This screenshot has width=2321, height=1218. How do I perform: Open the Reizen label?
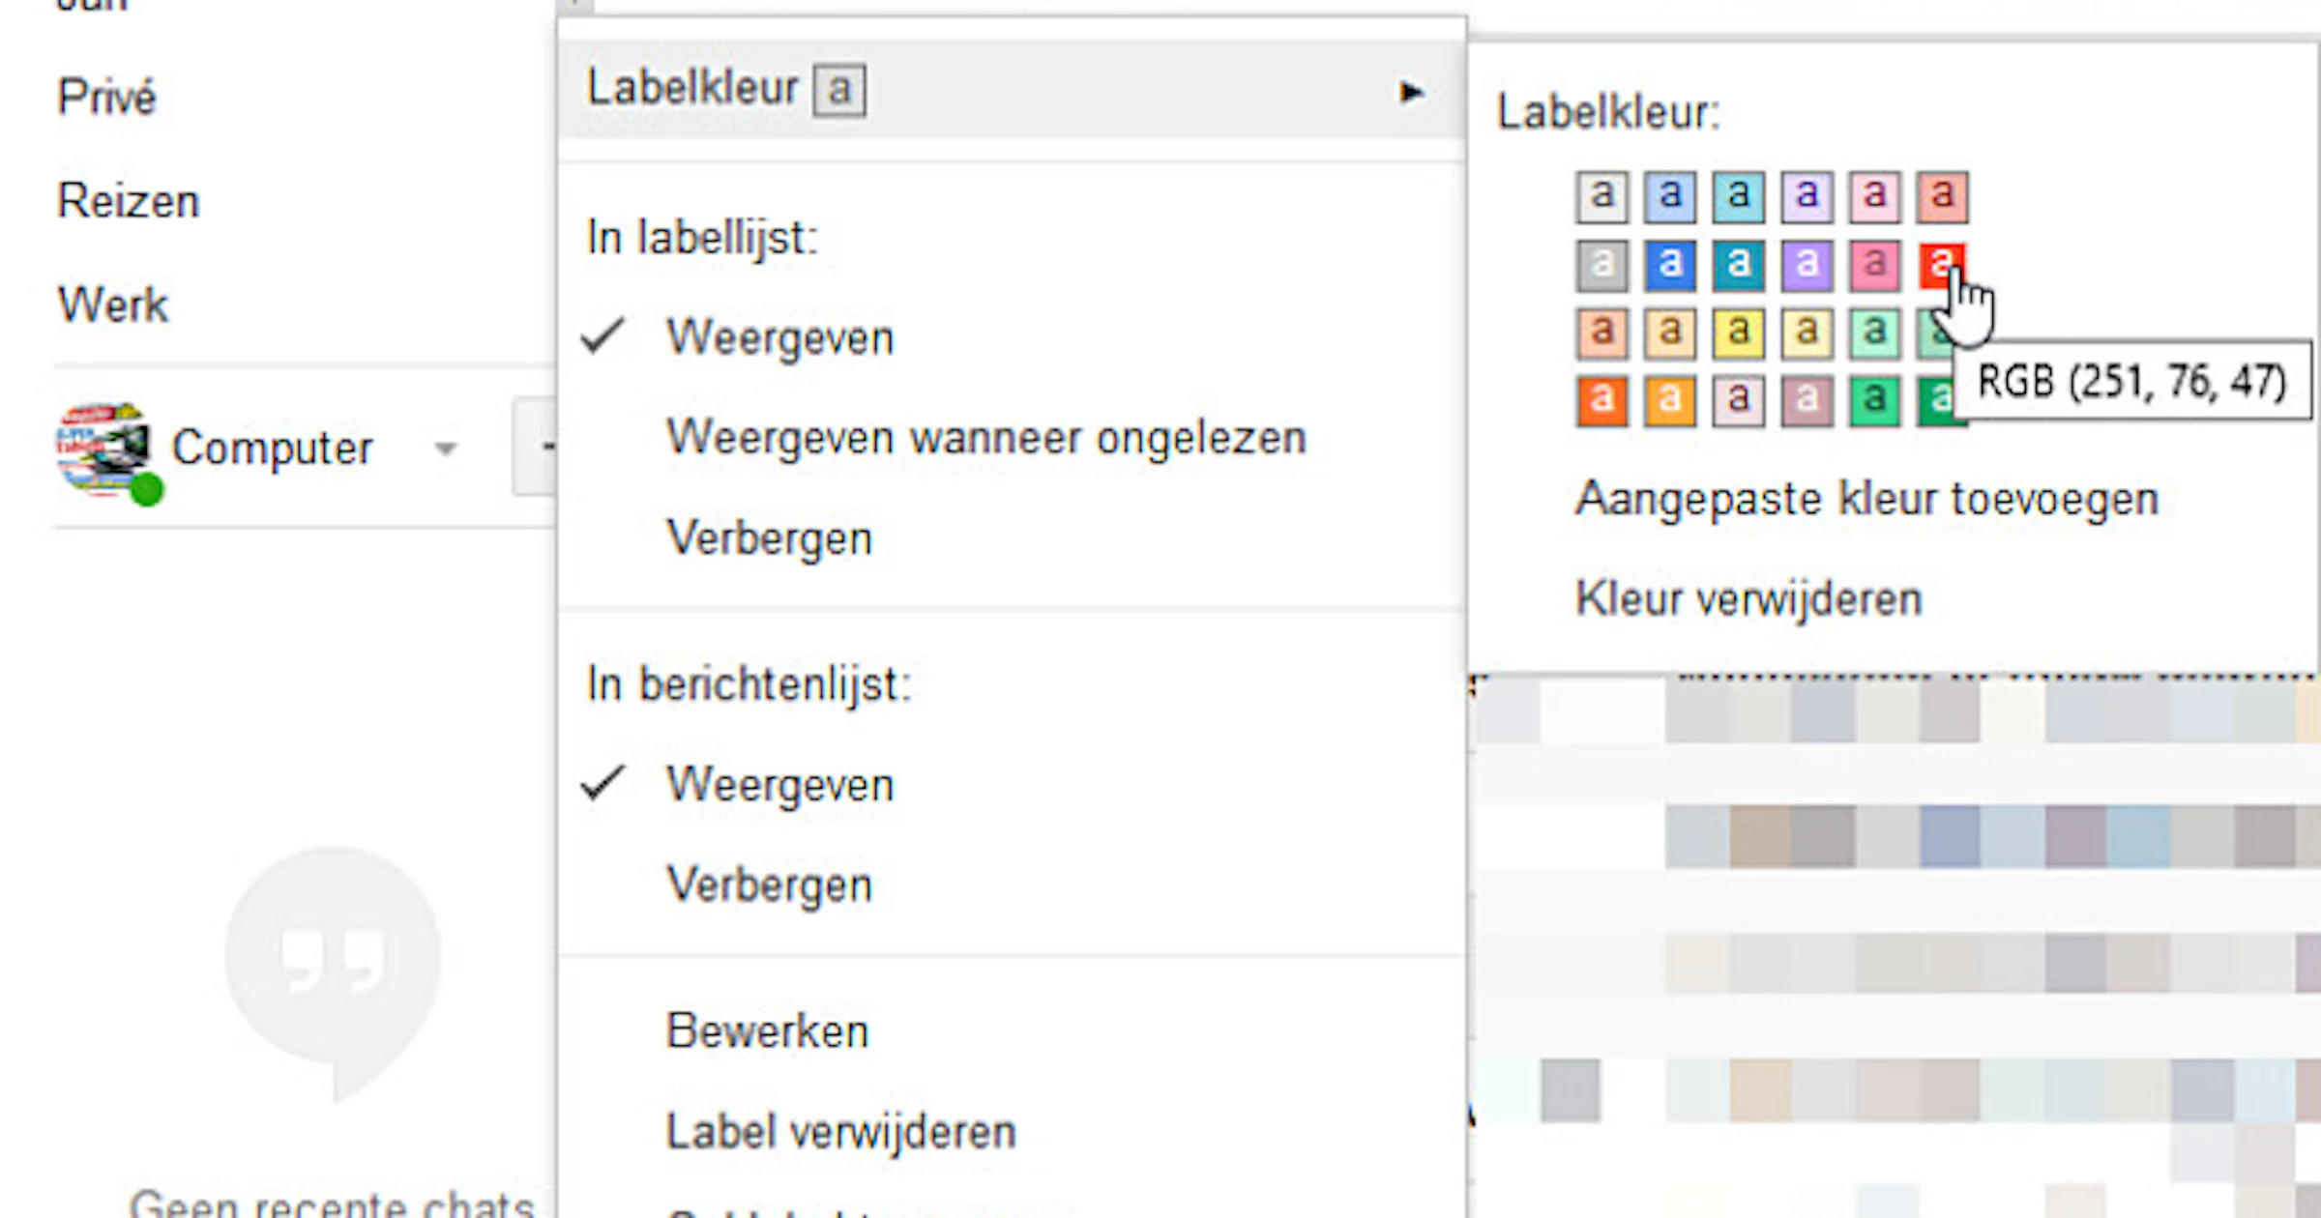[129, 201]
